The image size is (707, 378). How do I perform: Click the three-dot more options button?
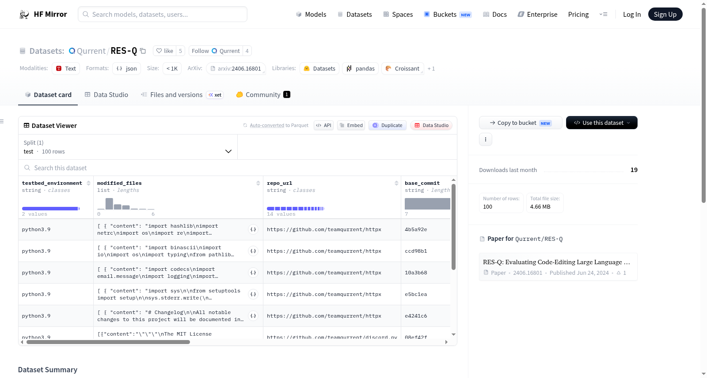tap(486, 139)
